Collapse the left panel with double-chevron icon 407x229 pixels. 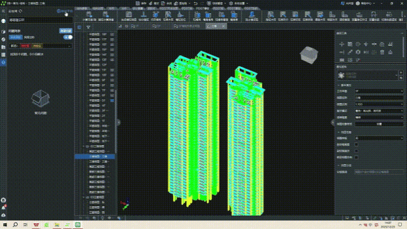click(3, 11)
